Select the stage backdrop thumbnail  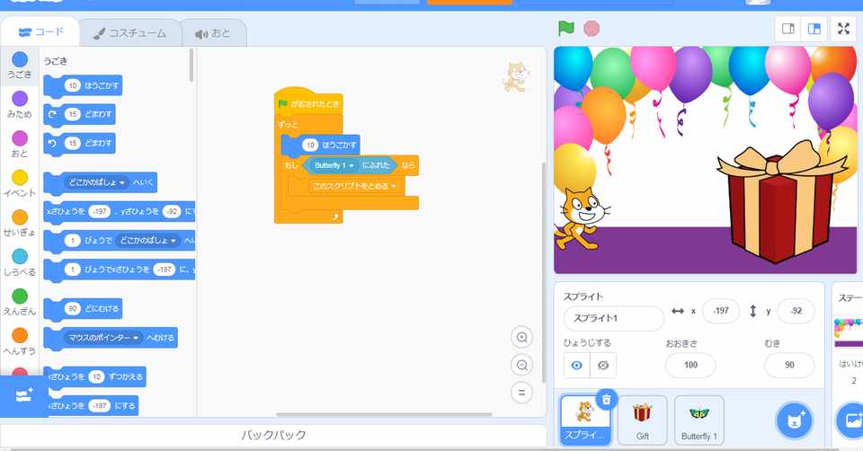click(849, 332)
